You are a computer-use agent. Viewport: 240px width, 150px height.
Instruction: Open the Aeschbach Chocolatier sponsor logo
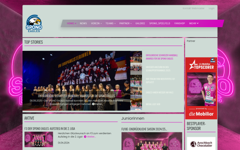pos(201,144)
